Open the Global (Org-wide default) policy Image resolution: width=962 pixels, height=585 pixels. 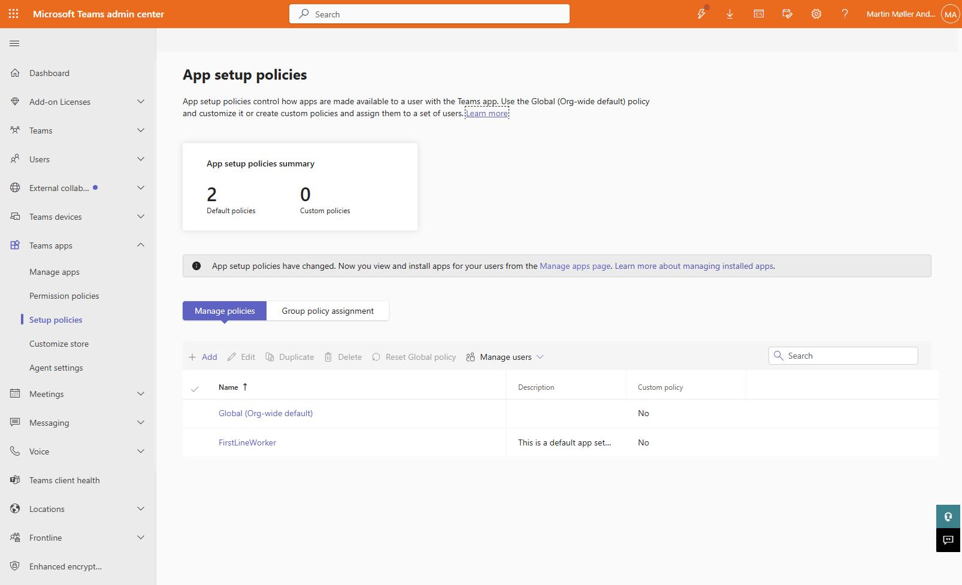click(265, 413)
